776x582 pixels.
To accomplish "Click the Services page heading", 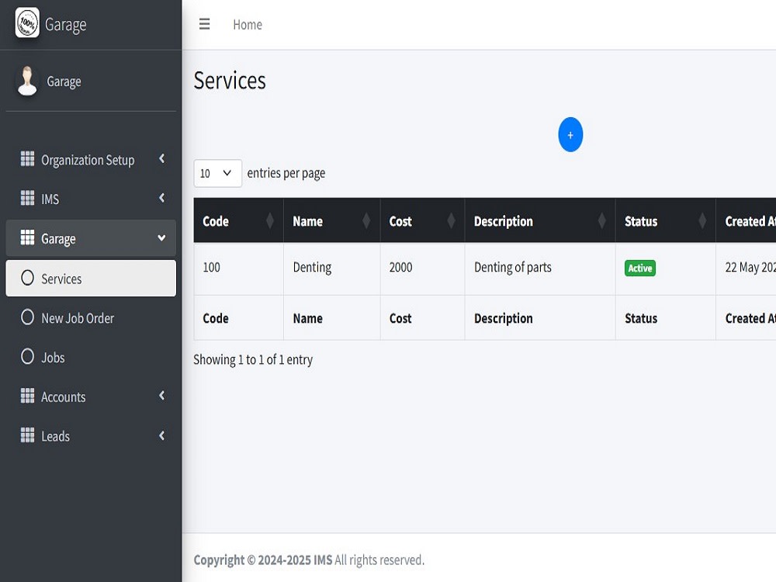I will point(230,80).
